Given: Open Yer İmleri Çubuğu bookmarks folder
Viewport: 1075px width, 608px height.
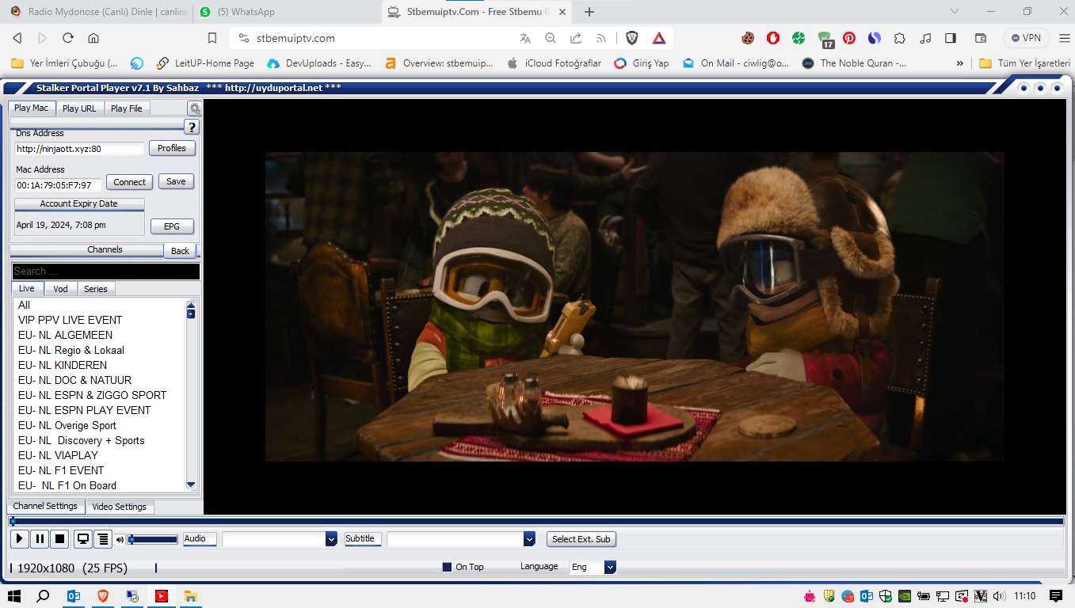Looking at the screenshot, I should [65, 63].
